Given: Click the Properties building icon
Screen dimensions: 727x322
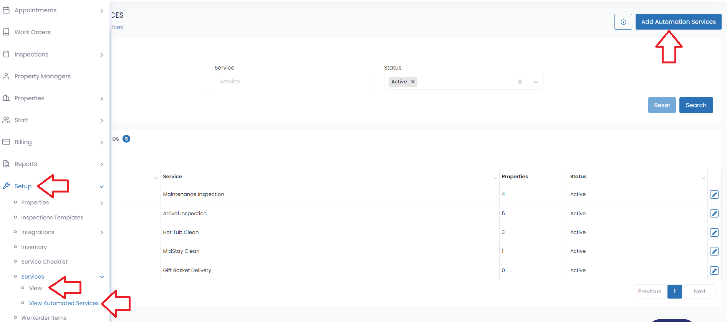Looking at the screenshot, I should (x=6, y=98).
